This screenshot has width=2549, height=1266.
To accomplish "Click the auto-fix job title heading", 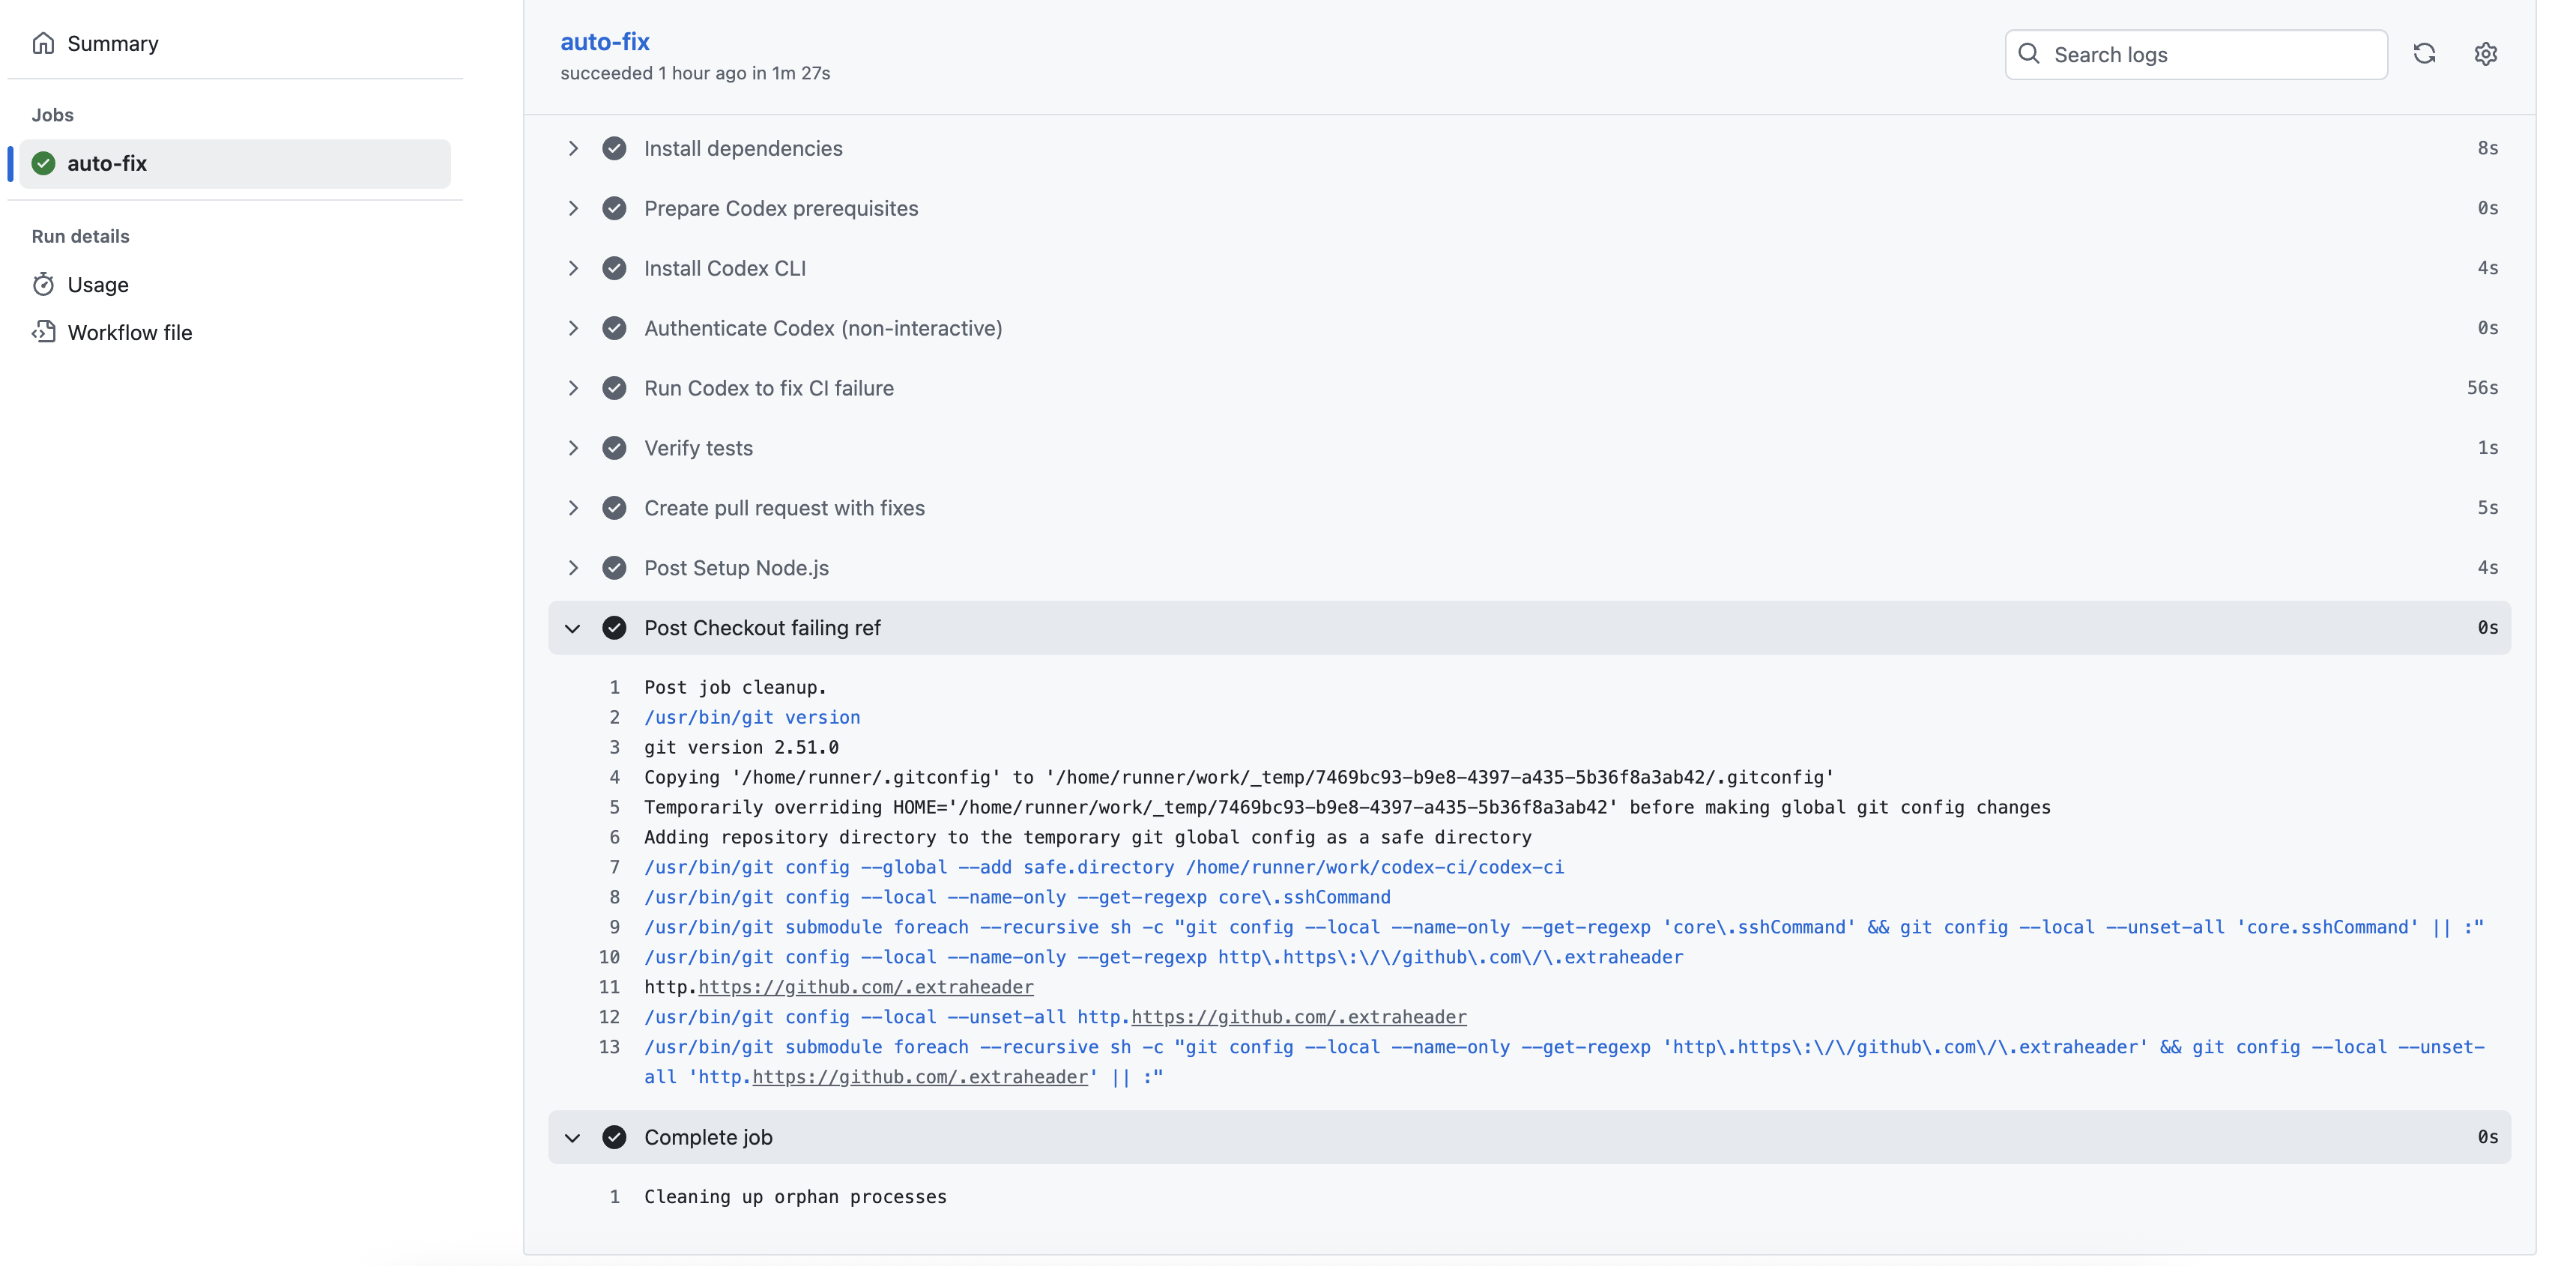I will (x=605, y=41).
